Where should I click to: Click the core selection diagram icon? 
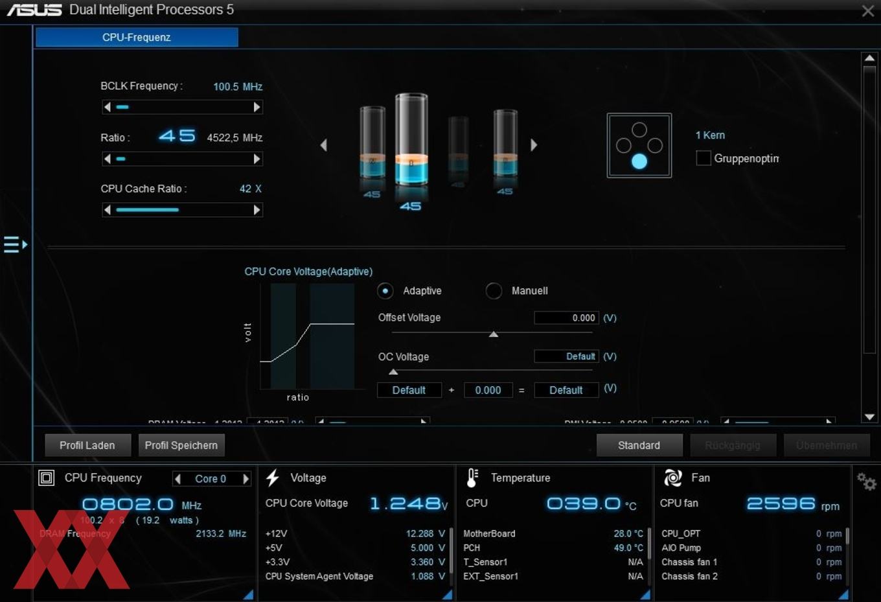click(x=639, y=146)
